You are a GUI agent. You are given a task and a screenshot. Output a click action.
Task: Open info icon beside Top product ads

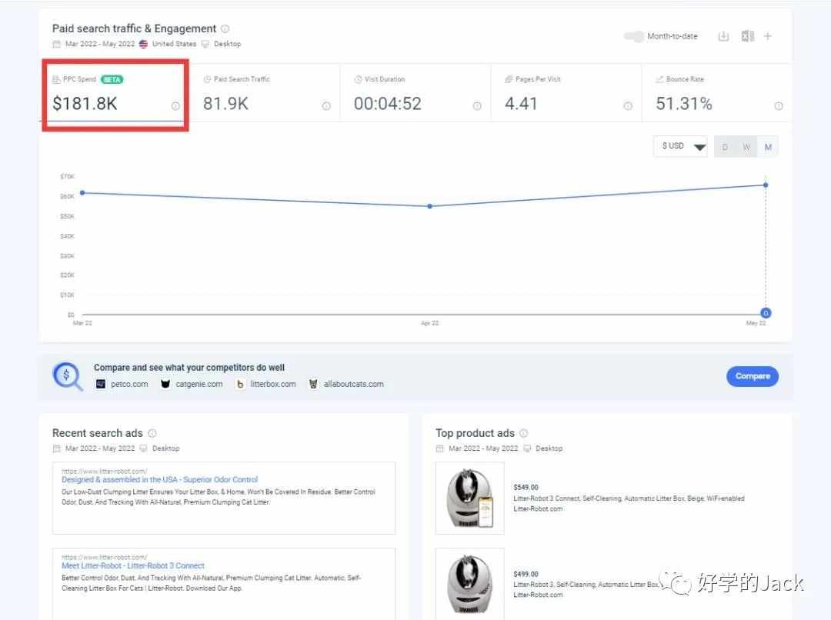pyautogui.click(x=524, y=434)
